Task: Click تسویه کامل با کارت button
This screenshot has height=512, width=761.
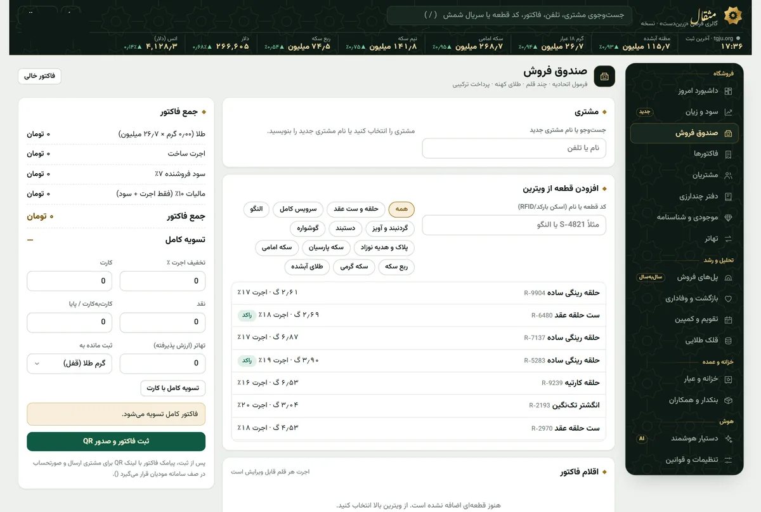Action: pos(172,388)
